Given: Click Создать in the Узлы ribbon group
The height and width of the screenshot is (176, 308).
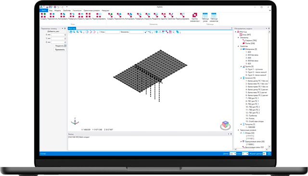Looking at the screenshot, I should (43, 16).
